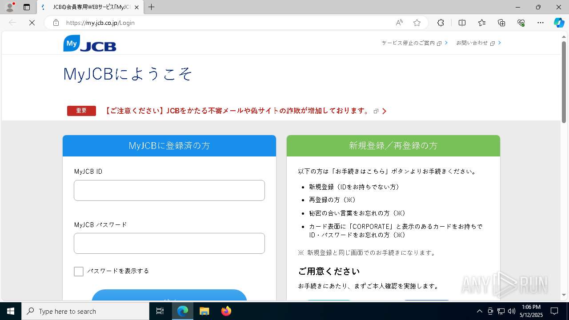The width and height of the screenshot is (569, 320).
Task: Click the taskbar search box
Action: coord(85,311)
